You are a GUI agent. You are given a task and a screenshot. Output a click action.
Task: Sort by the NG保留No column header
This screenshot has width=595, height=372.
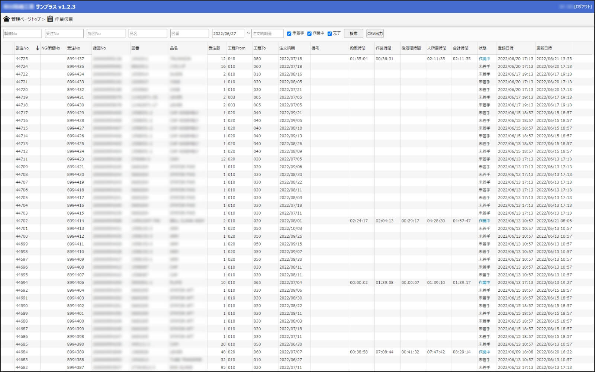tap(51, 48)
